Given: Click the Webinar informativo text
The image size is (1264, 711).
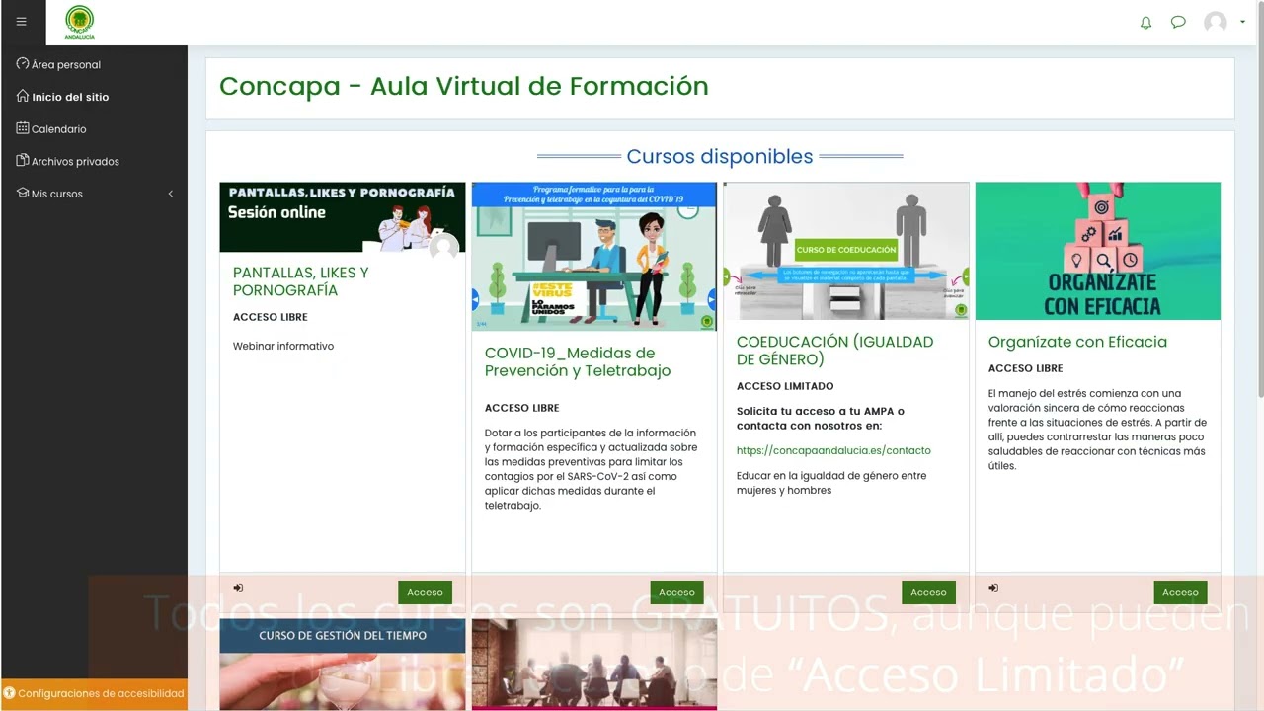Looking at the screenshot, I should click(283, 346).
